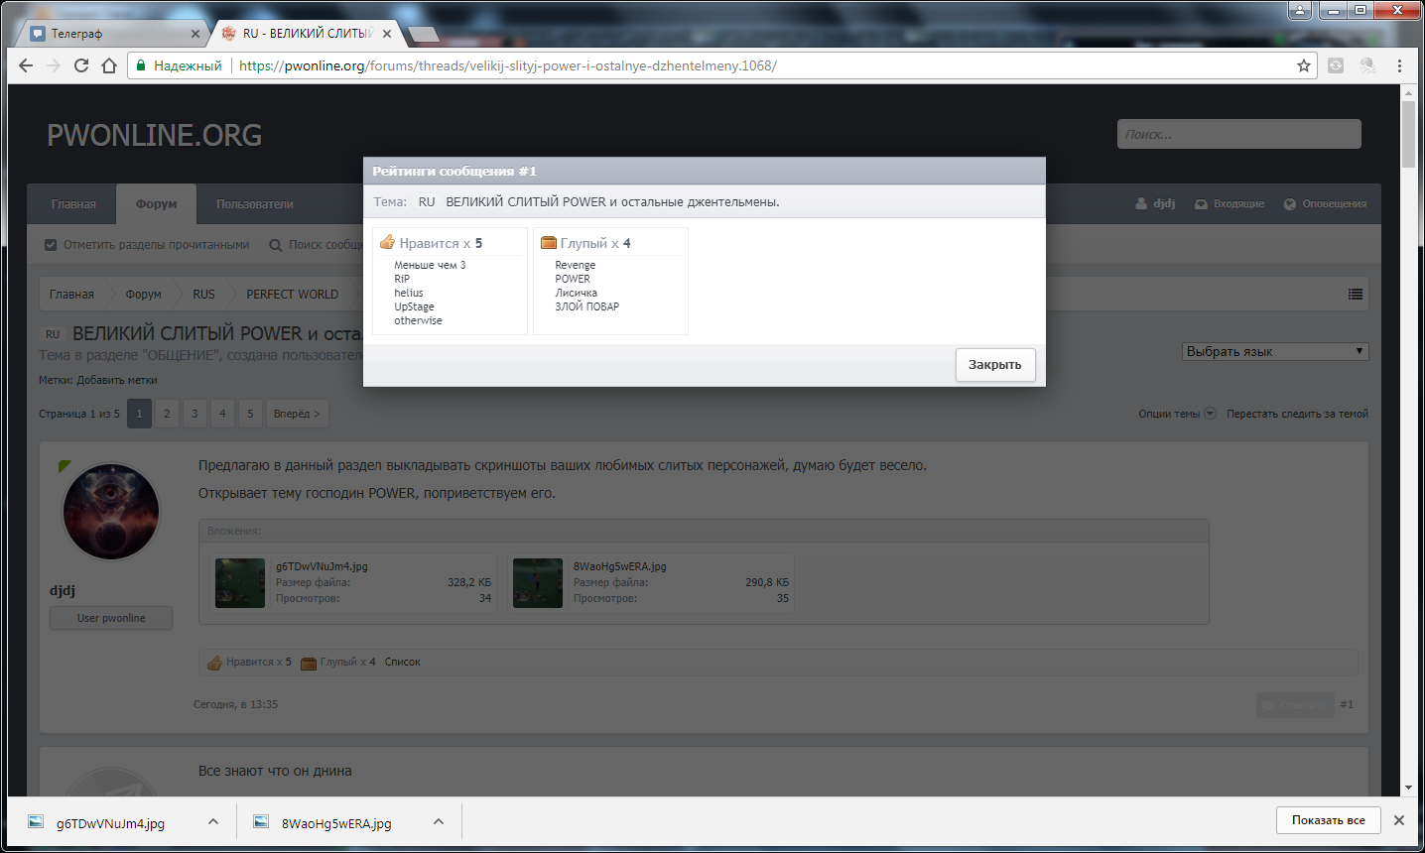
Task: Bookmark this page with the star icon
Action: 1304,65
